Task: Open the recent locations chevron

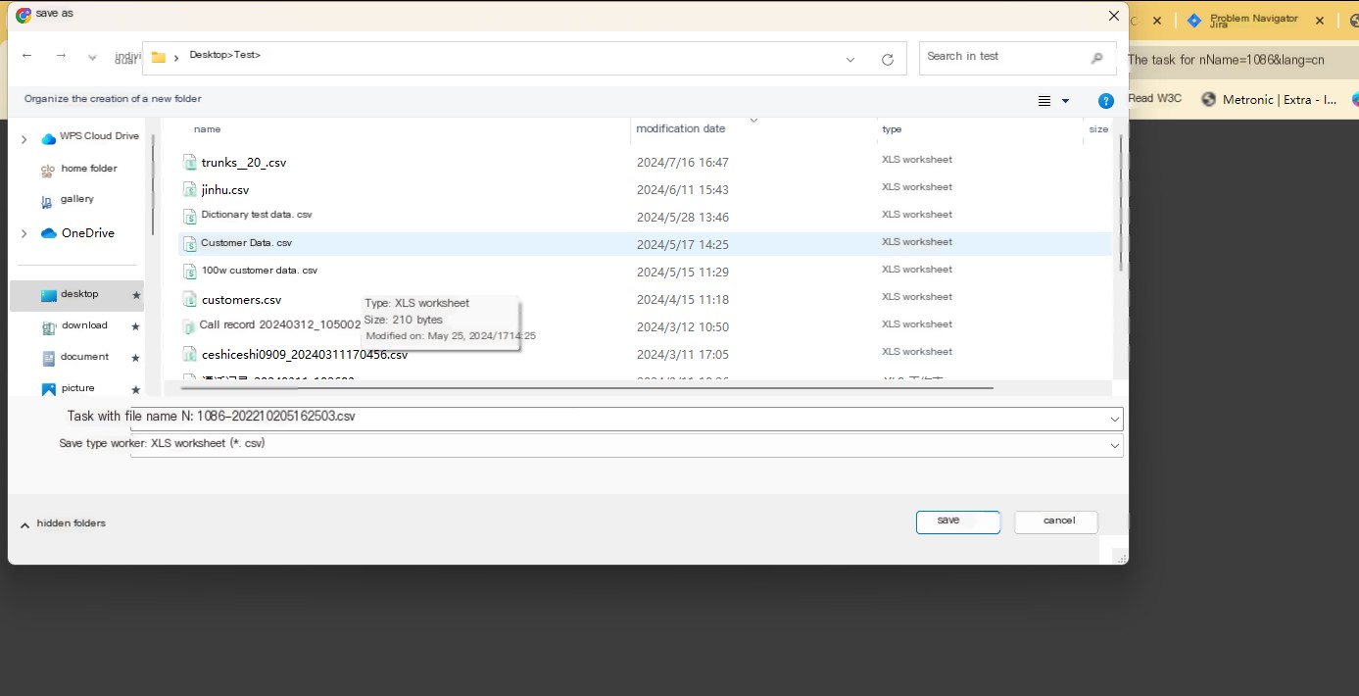Action: point(92,58)
